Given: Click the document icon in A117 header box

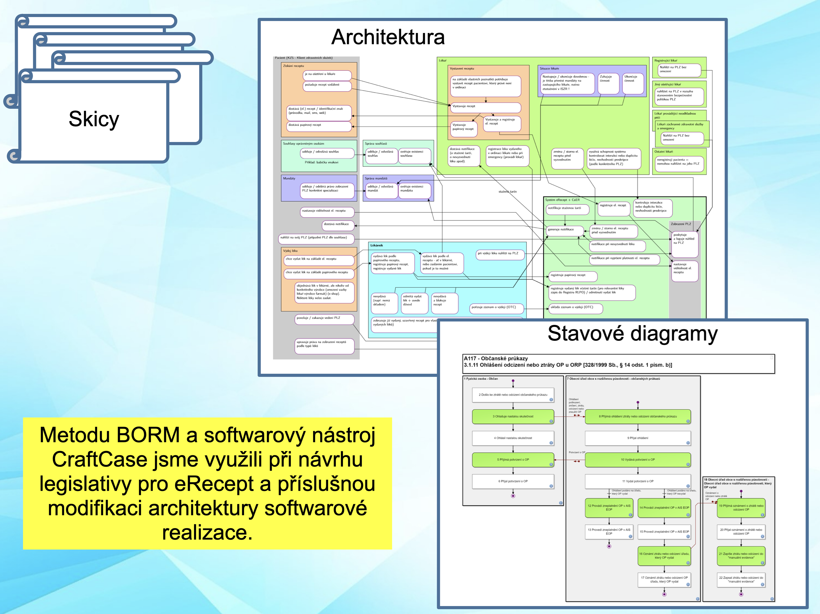Looking at the screenshot, I should tap(771, 358).
